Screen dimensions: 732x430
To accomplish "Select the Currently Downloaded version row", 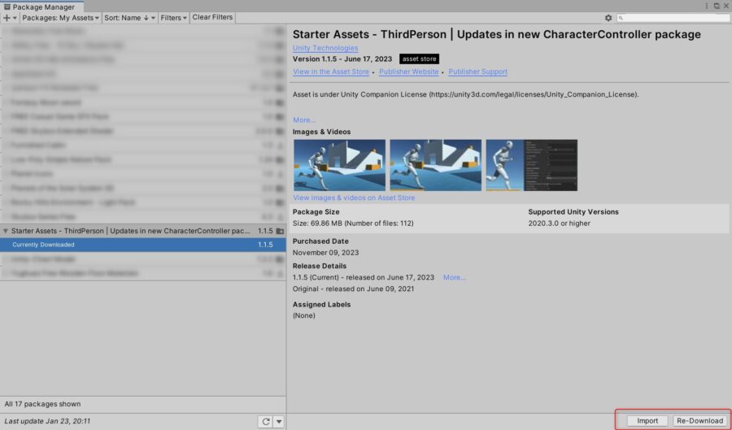I will [x=143, y=245].
